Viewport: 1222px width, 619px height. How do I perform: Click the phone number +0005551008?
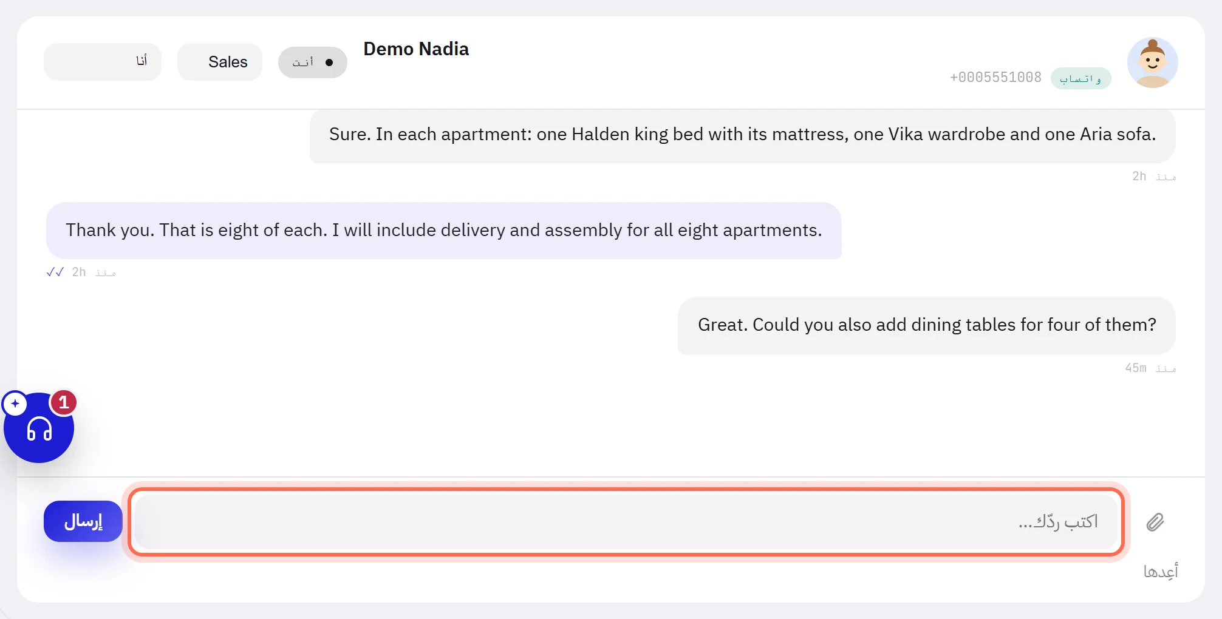tap(995, 78)
